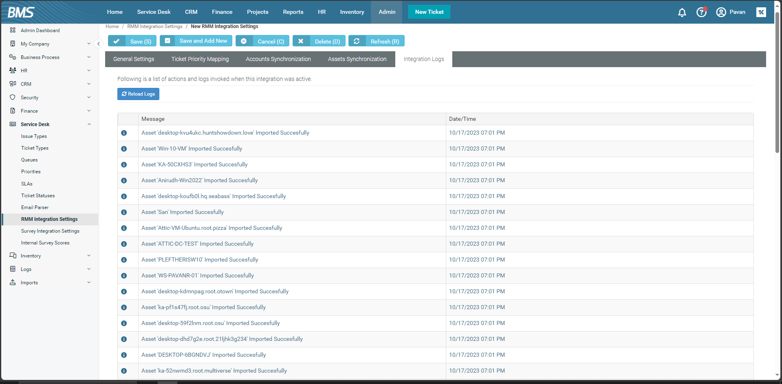Click info icon beside Win-10-VM log entry
The image size is (782, 384).
(124, 149)
